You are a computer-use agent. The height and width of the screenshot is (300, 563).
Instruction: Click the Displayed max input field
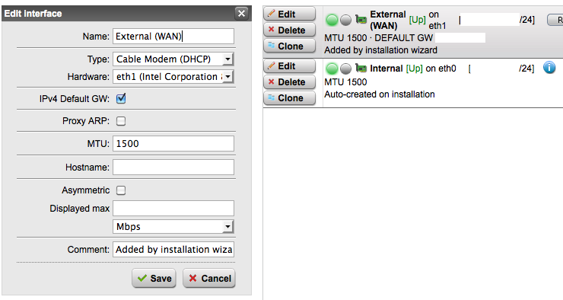coord(173,209)
